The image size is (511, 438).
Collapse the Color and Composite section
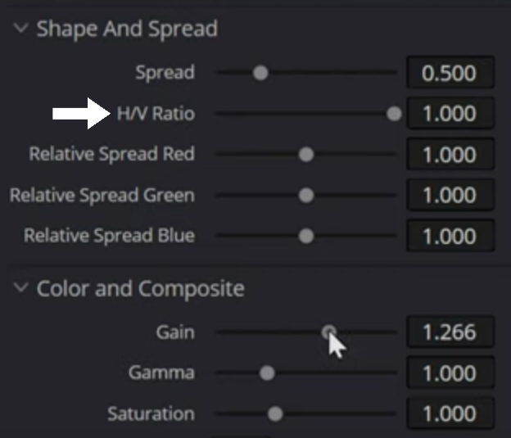tap(21, 287)
